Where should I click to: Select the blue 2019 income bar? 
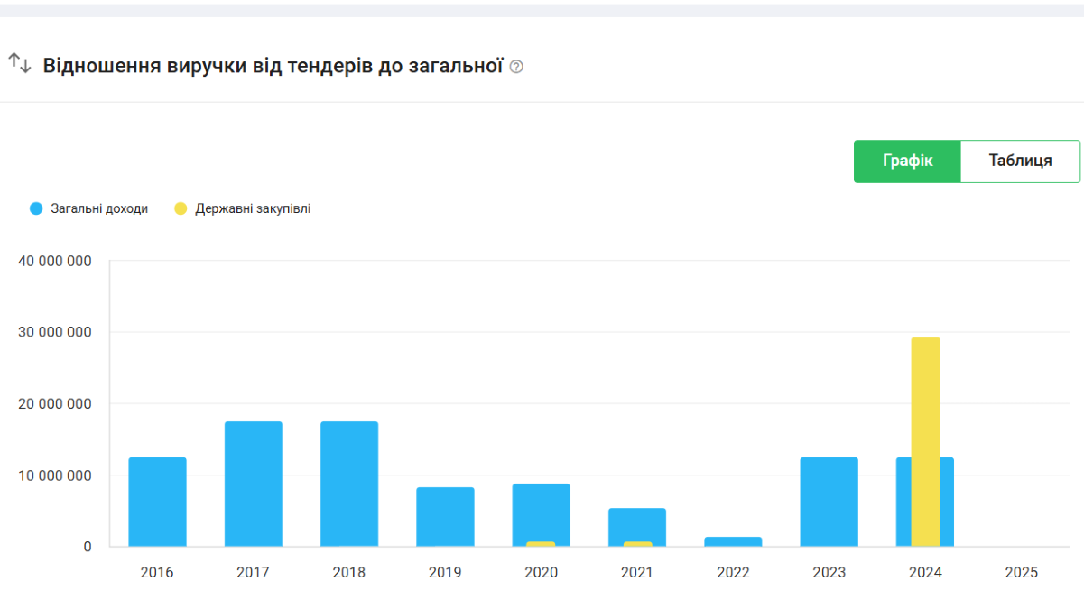pos(445,517)
